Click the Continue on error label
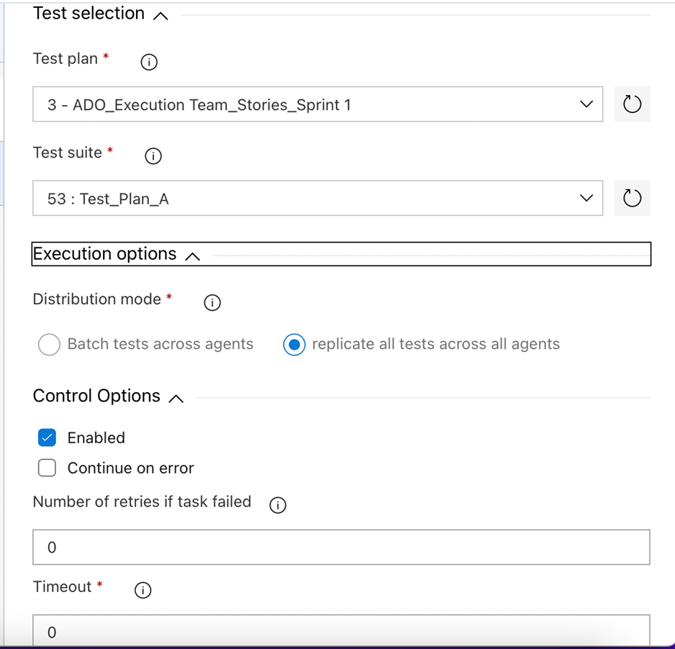 tap(131, 468)
